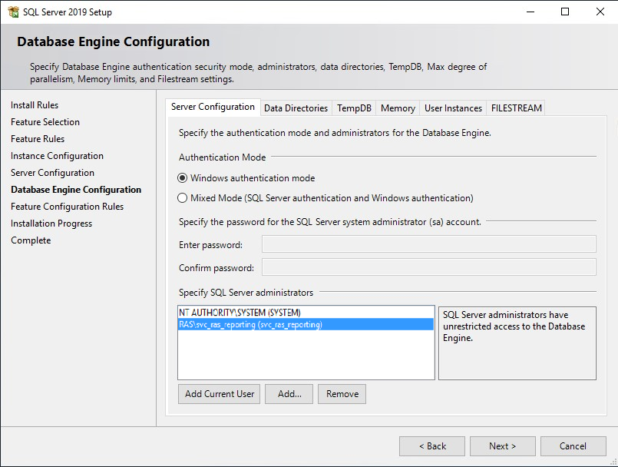Image resolution: width=618 pixels, height=467 pixels.
Task: Click the Add Current User button
Action: coord(220,394)
